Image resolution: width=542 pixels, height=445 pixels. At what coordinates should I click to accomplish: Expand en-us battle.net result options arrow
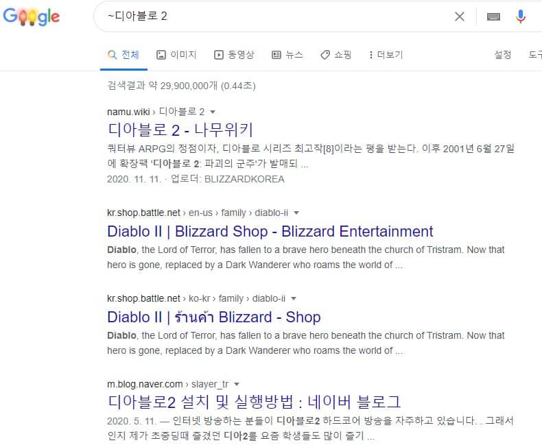click(296, 213)
